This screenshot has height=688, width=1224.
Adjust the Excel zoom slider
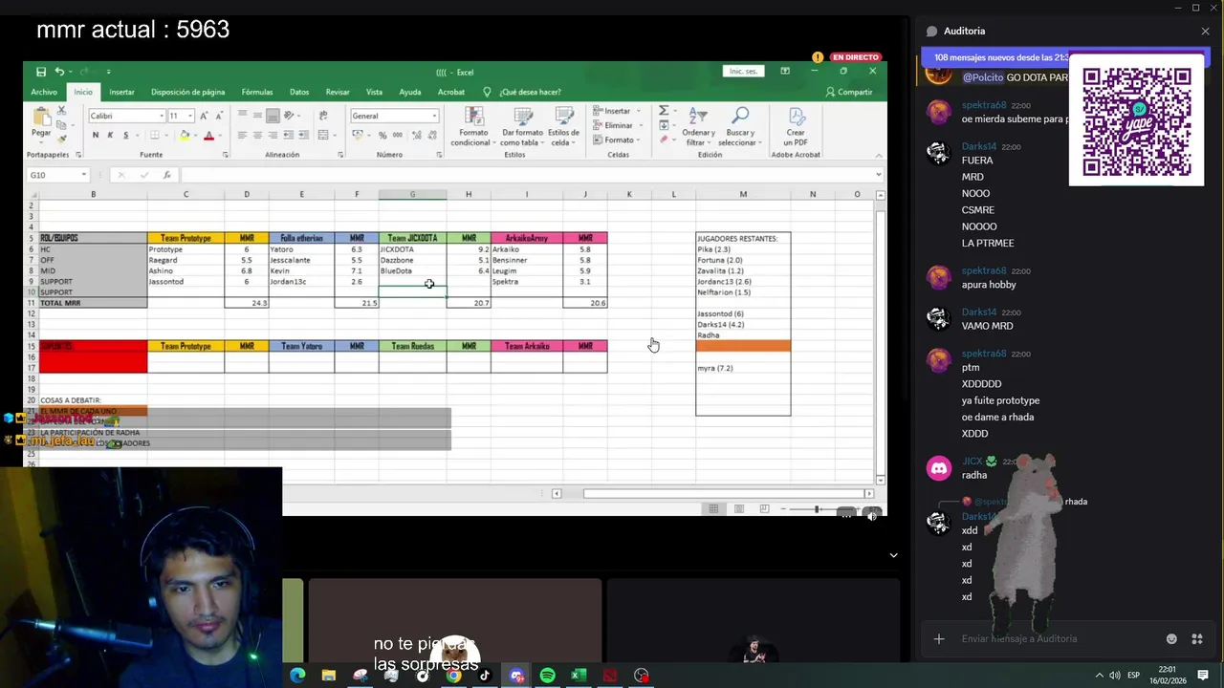[x=817, y=509]
